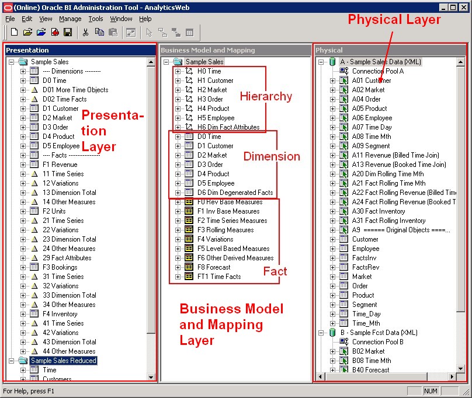472x398 pixels.
Task: Click the physical diagram join toolbar icon
Action: click(x=162, y=32)
